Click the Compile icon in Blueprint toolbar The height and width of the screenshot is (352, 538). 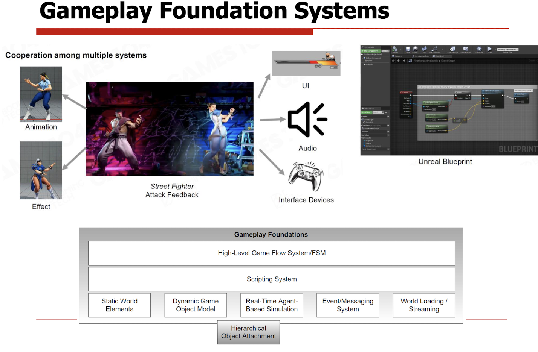(x=395, y=49)
